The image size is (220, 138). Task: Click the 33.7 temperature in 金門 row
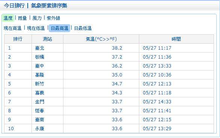tap(117, 101)
